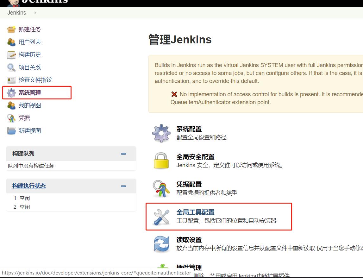Collapse the 构建执行状态 panel
This screenshot has width=363, height=278.
123,186
